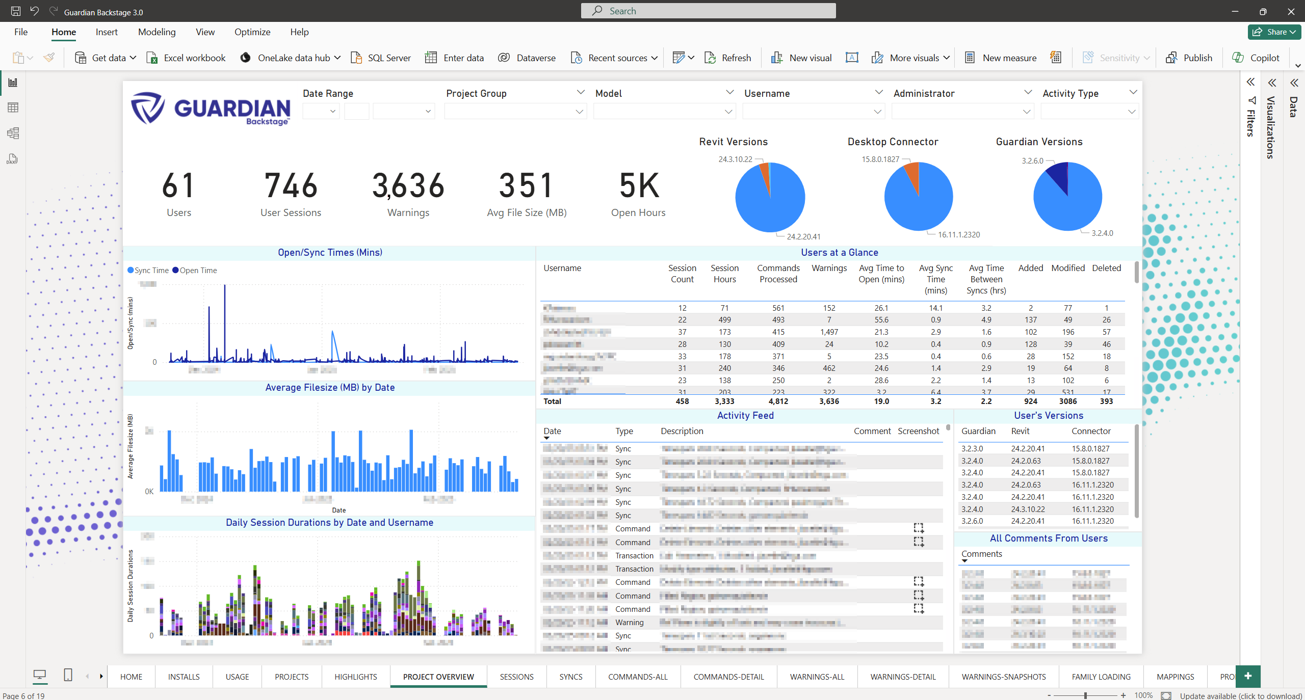This screenshot has height=700, width=1305.
Task: Click the Save icon in title bar
Action: pyautogui.click(x=15, y=11)
